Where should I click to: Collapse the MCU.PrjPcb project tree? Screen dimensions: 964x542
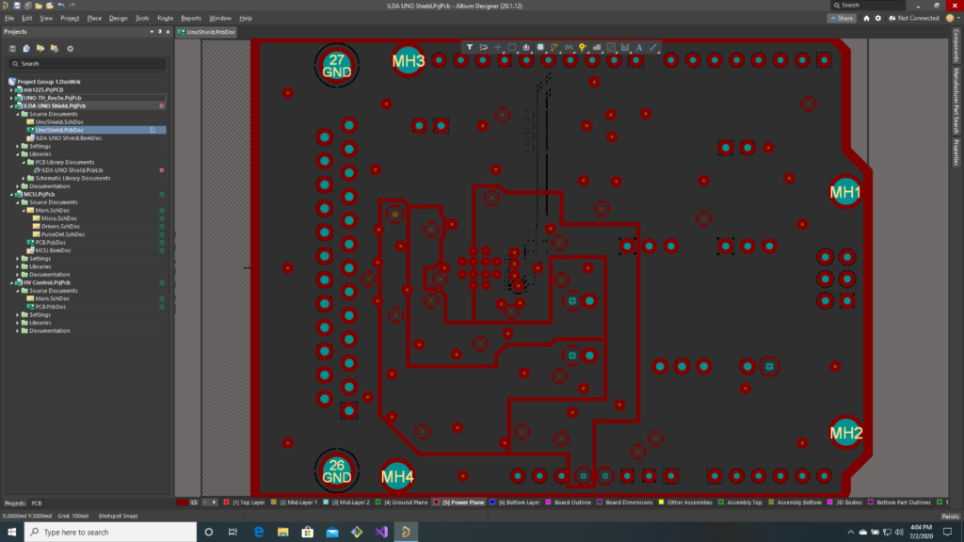[x=12, y=194]
